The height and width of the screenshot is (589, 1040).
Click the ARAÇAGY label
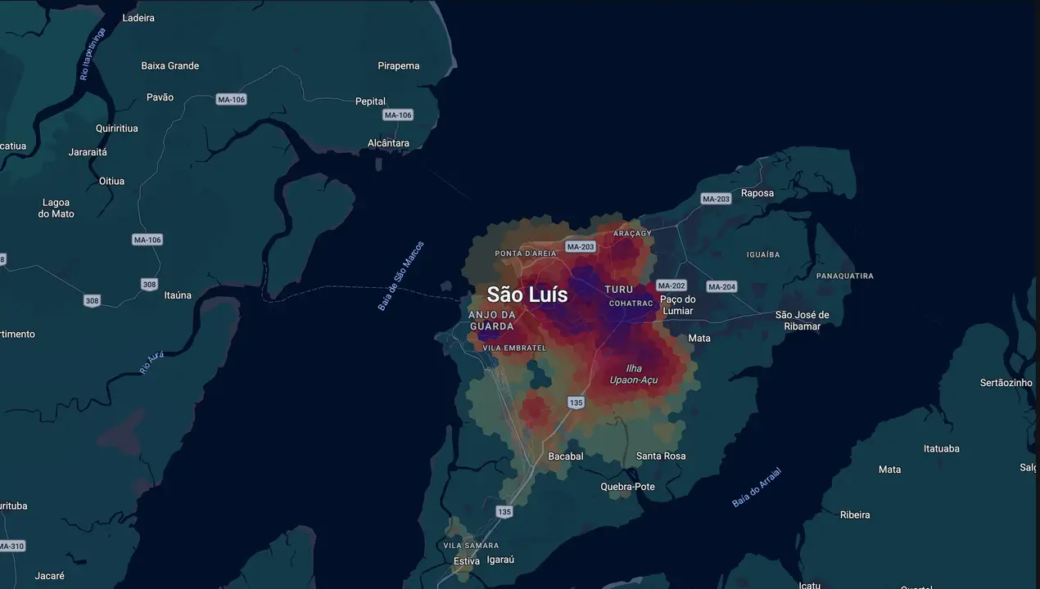633,233
